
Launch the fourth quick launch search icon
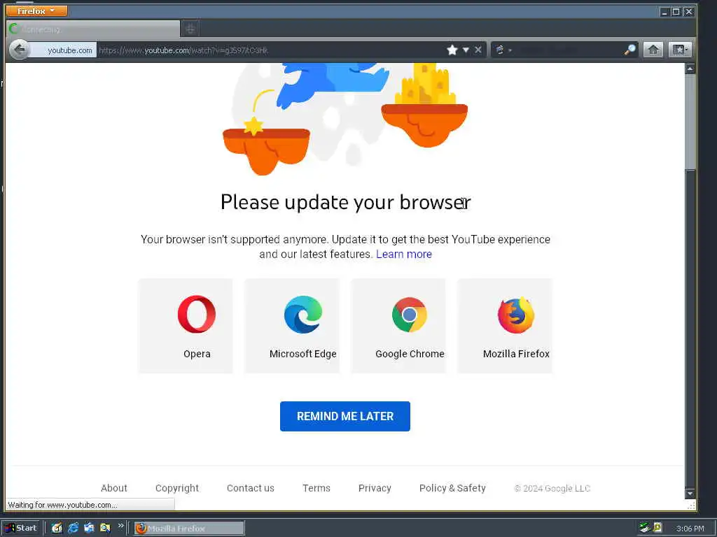click(105, 529)
